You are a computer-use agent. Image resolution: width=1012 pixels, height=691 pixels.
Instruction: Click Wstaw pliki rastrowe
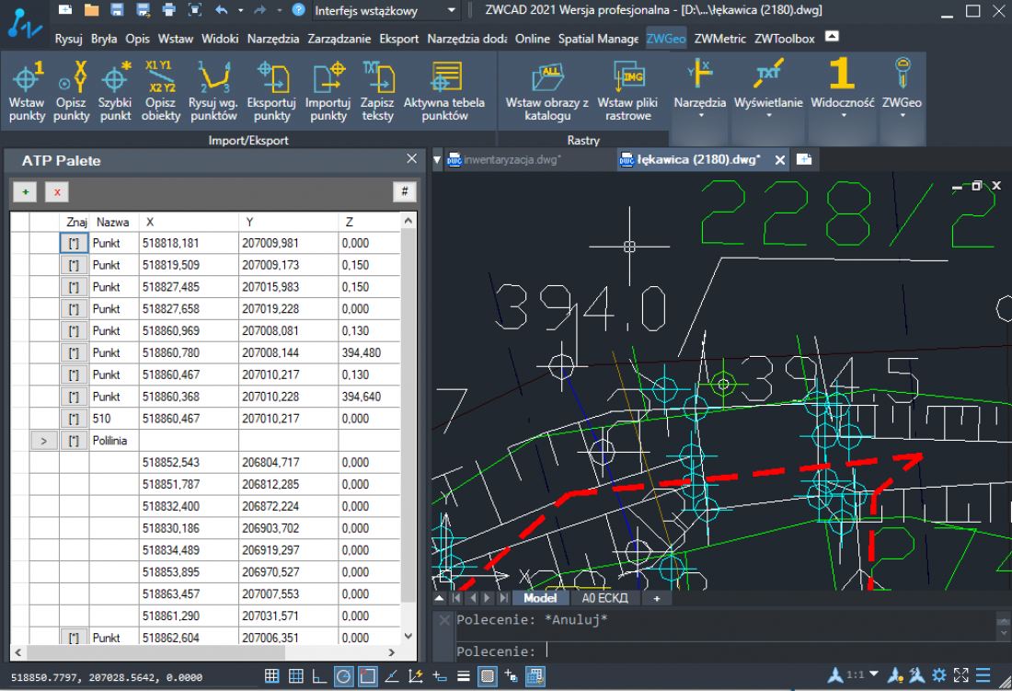click(628, 92)
